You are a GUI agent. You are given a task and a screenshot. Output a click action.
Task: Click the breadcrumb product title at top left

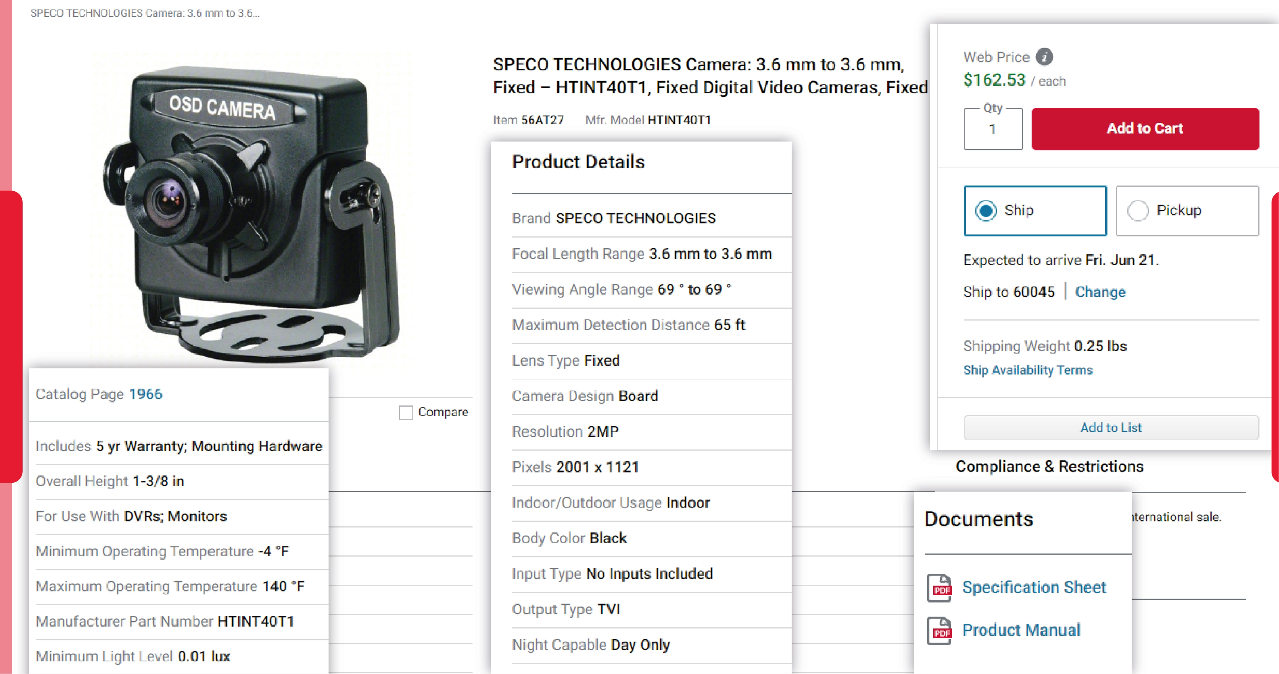click(x=144, y=13)
